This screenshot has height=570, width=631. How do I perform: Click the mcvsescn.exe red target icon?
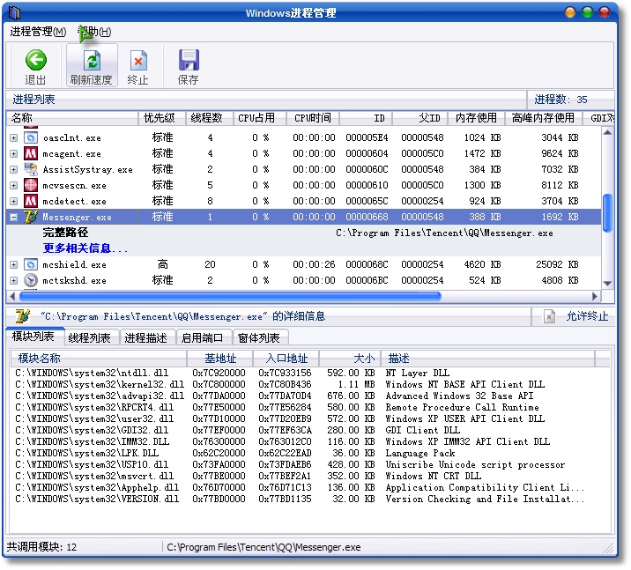point(31,185)
